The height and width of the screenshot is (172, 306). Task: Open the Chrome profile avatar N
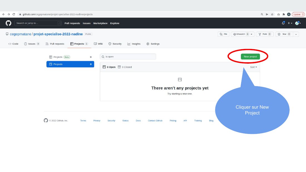[289, 14]
